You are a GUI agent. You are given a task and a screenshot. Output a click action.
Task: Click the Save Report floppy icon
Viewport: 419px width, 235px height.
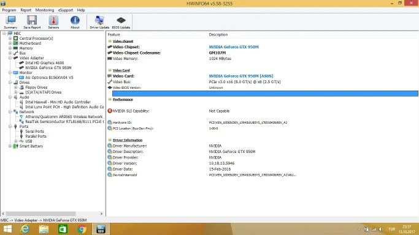[x=32, y=22]
